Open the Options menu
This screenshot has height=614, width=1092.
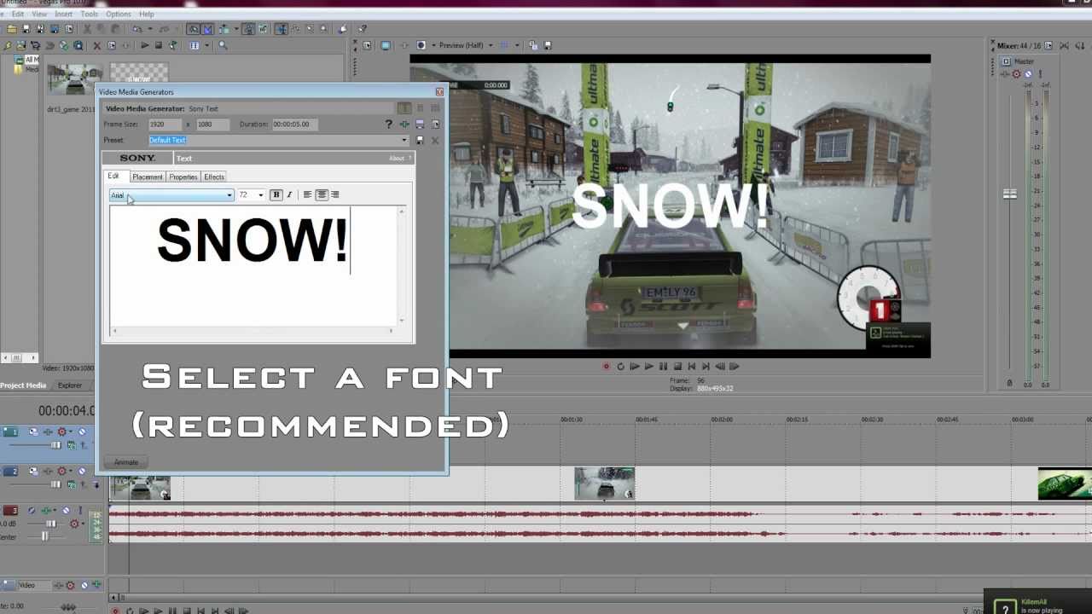coord(119,14)
